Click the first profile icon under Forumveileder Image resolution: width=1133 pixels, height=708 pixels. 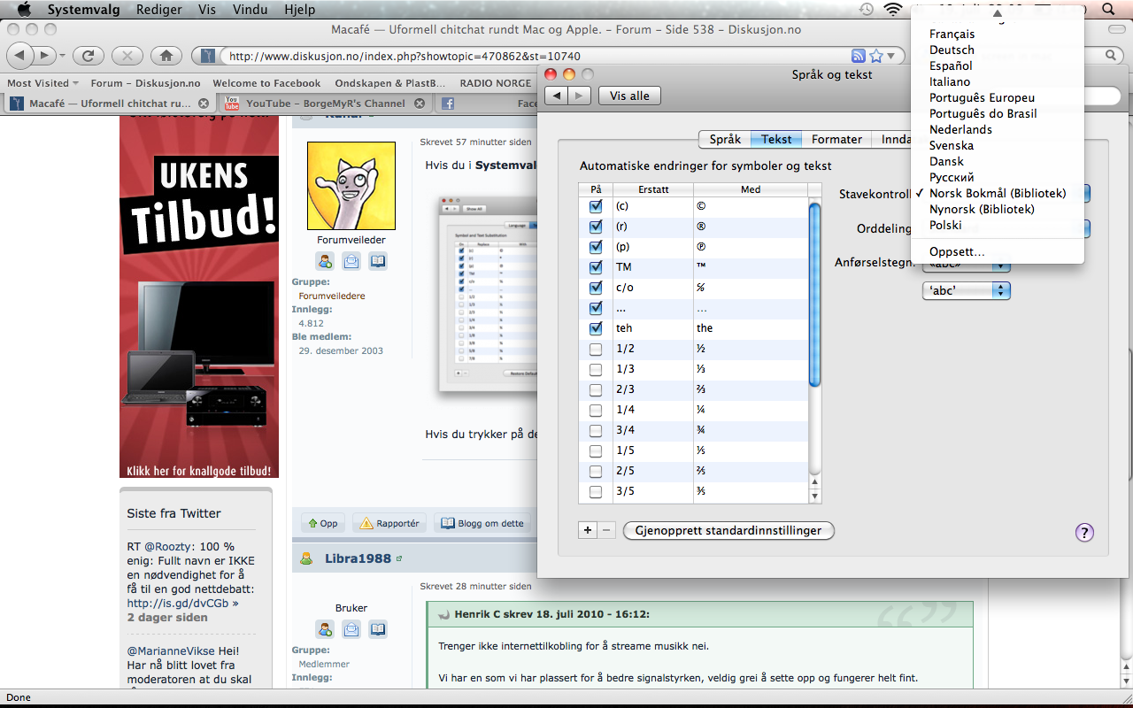(326, 261)
